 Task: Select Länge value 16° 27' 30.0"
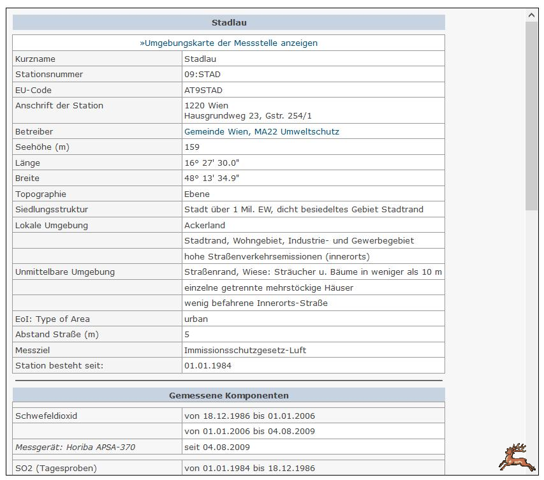tap(212, 163)
